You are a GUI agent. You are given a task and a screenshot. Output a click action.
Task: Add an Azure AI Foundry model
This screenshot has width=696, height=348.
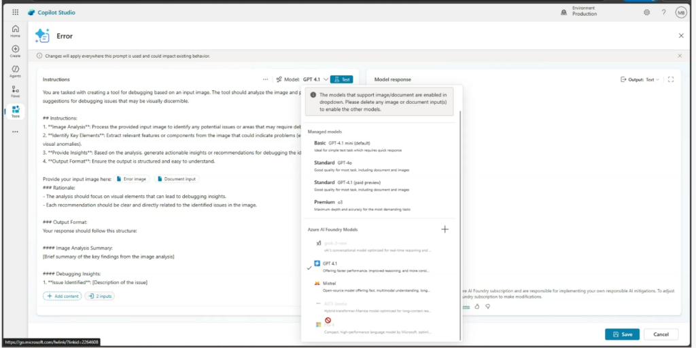click(x=445, y=229)
